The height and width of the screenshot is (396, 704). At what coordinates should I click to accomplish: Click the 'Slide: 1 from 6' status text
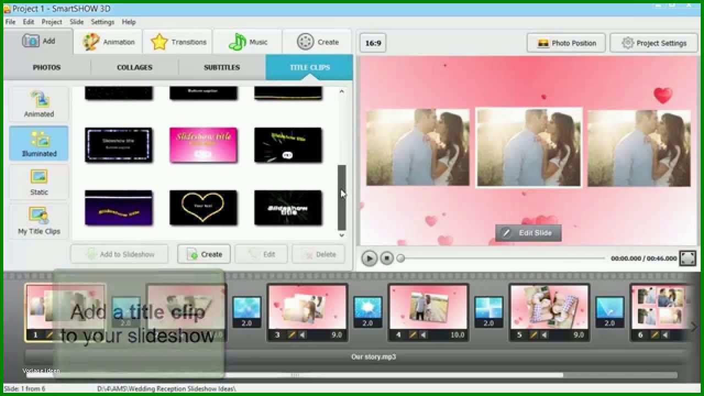(x=25, y=389)
